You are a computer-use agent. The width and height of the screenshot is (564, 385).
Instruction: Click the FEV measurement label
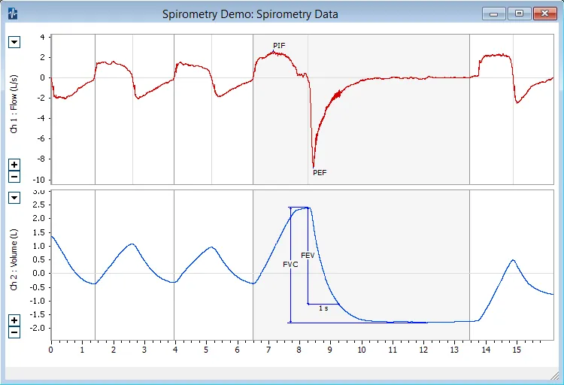coord(308,256)
